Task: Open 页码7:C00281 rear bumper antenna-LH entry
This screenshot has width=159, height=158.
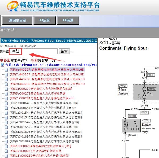Action: tap(42, 98)
